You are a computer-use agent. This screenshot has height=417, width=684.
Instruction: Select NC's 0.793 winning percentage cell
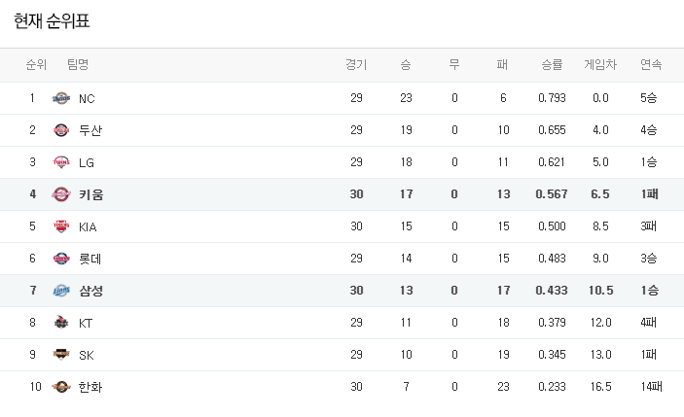click(552, 98)
